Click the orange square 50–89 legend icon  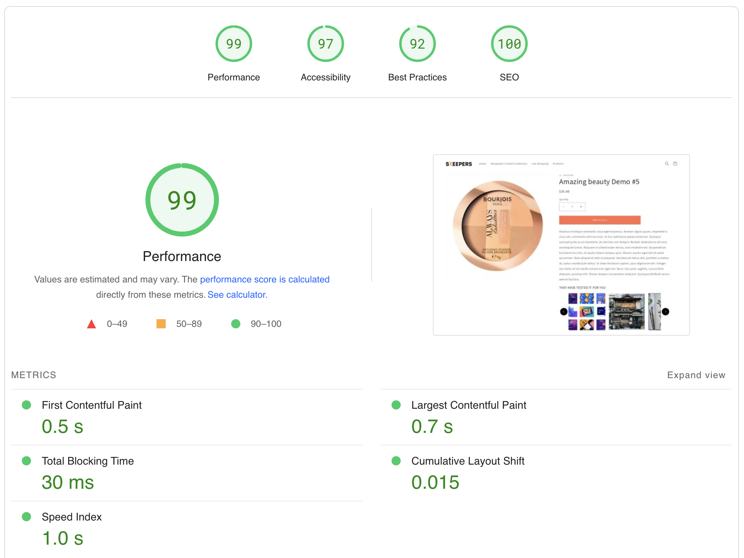pyautogui.click(x=161, y=324)
